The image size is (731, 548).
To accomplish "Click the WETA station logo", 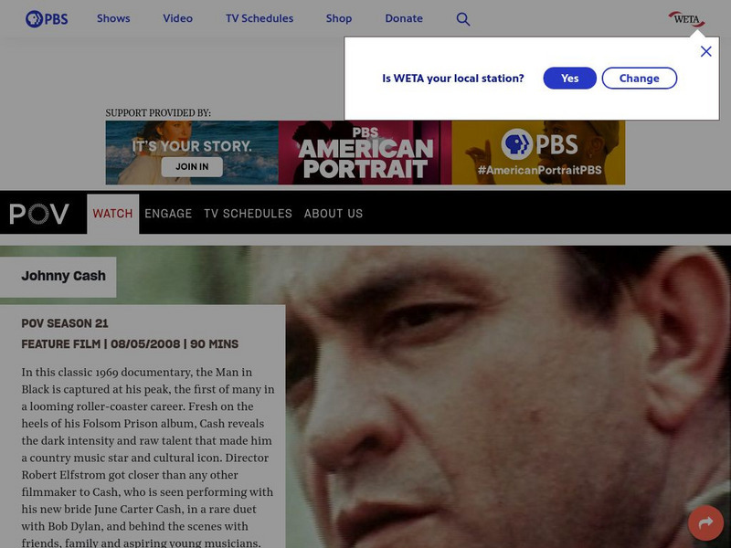I will (686, 19).
